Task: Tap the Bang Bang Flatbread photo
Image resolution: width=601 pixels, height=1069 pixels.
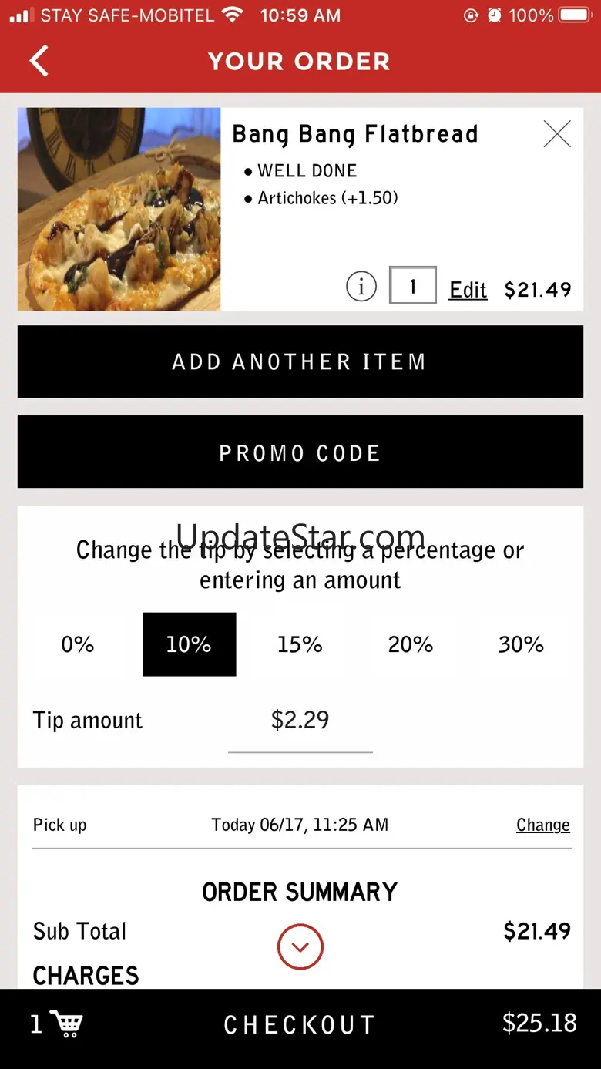Action: pos(119,209)
